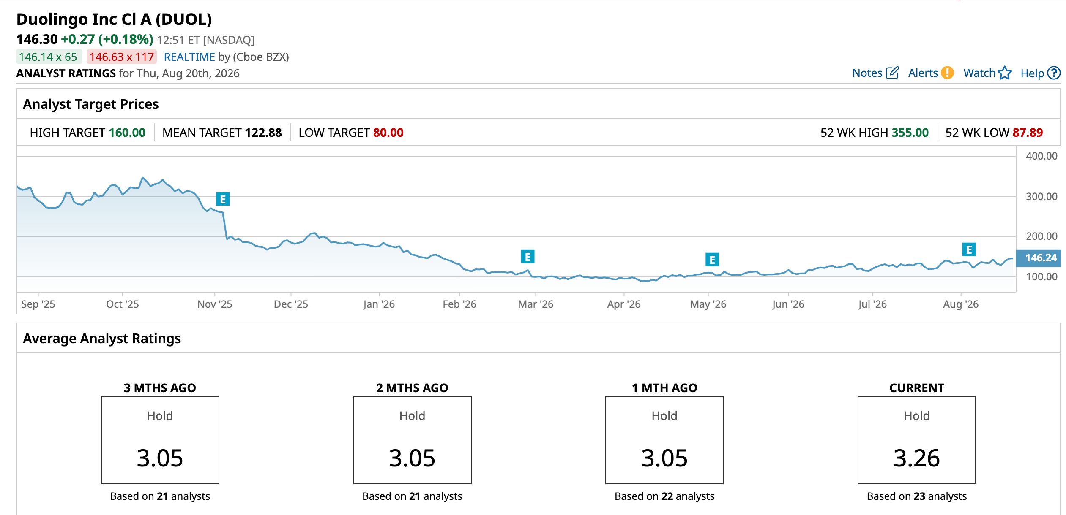Click the earnings E marker near Nov '25

point(223,199)
